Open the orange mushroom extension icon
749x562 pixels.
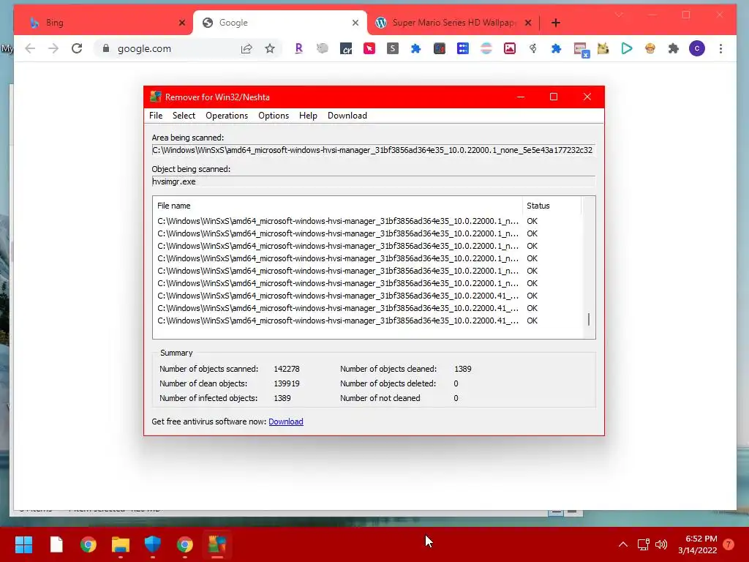[650, 48]
